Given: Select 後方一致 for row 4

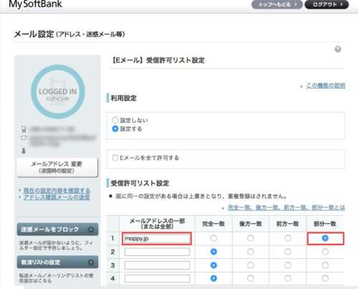Looking at the screenshot, I should pos(251,278).
